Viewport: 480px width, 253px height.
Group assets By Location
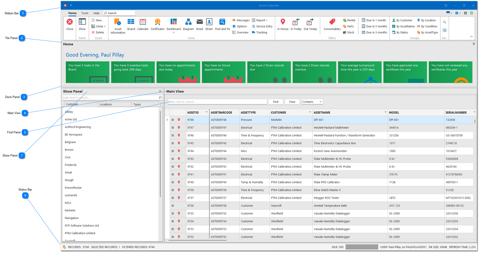(x=426, y=20)
